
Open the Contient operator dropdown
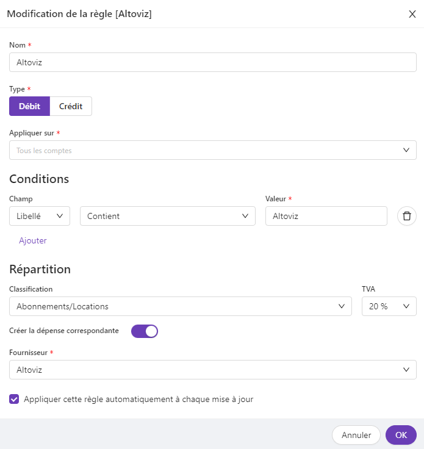click(167, 216)
